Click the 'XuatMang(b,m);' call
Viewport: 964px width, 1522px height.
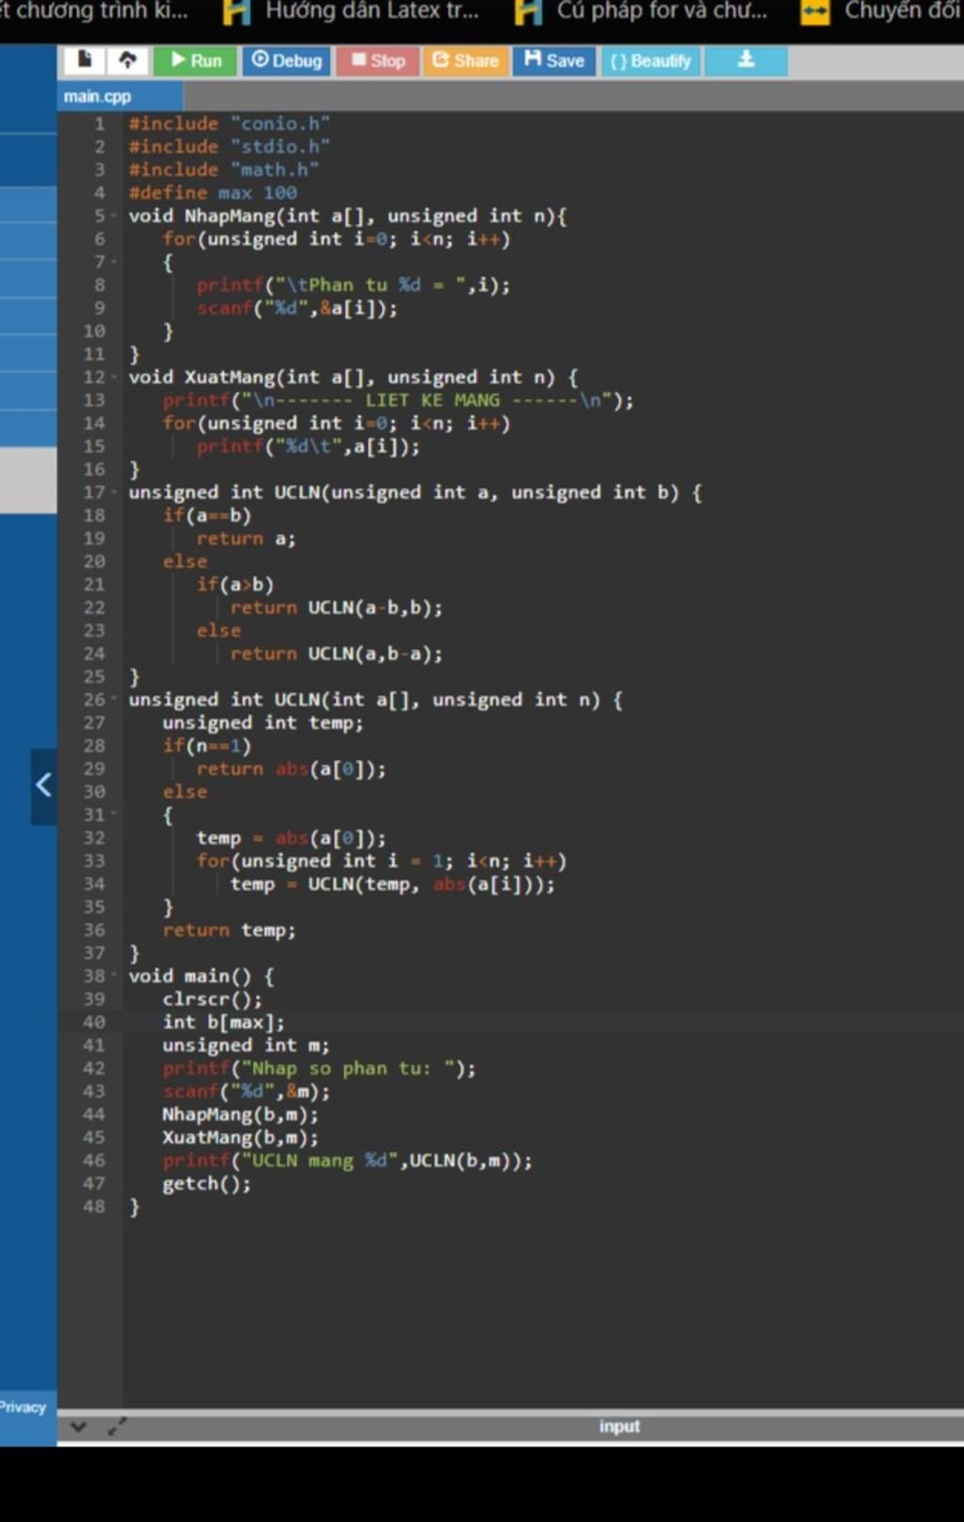pos(240,1138)
